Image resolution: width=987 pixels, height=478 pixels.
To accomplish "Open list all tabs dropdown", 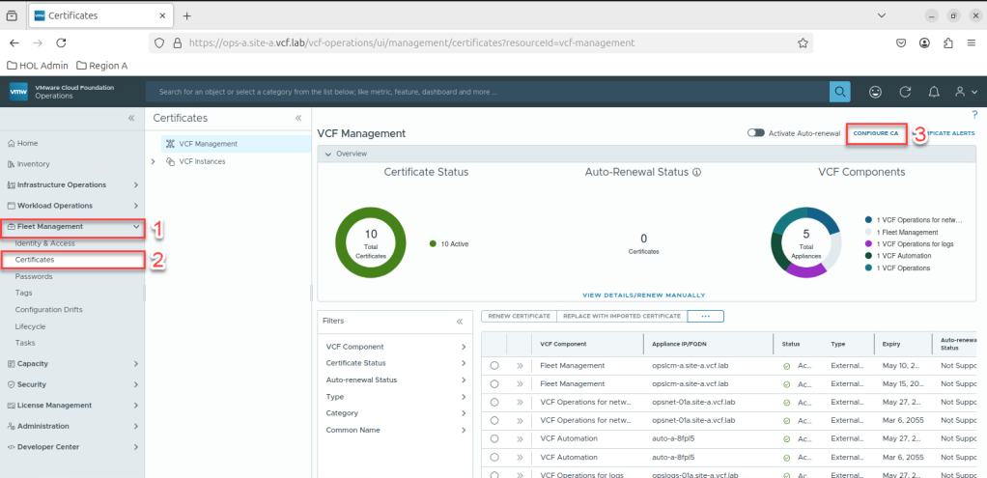I will pyautogui.click(x=882, y=15).
